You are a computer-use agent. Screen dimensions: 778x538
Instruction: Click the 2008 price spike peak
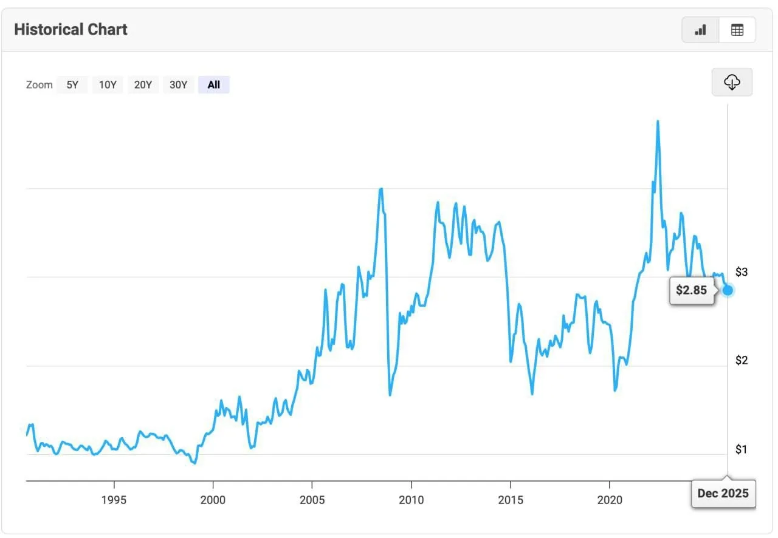[x=380, y=189]
